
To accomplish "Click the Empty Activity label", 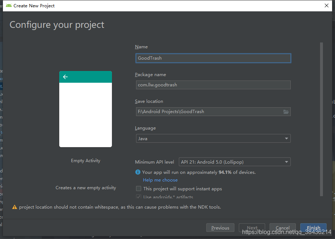I will click(86, 161).
